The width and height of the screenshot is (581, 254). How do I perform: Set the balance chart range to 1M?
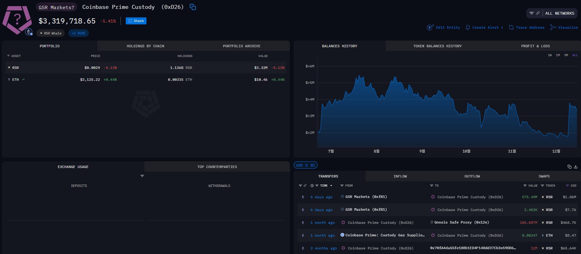point(558,55)
